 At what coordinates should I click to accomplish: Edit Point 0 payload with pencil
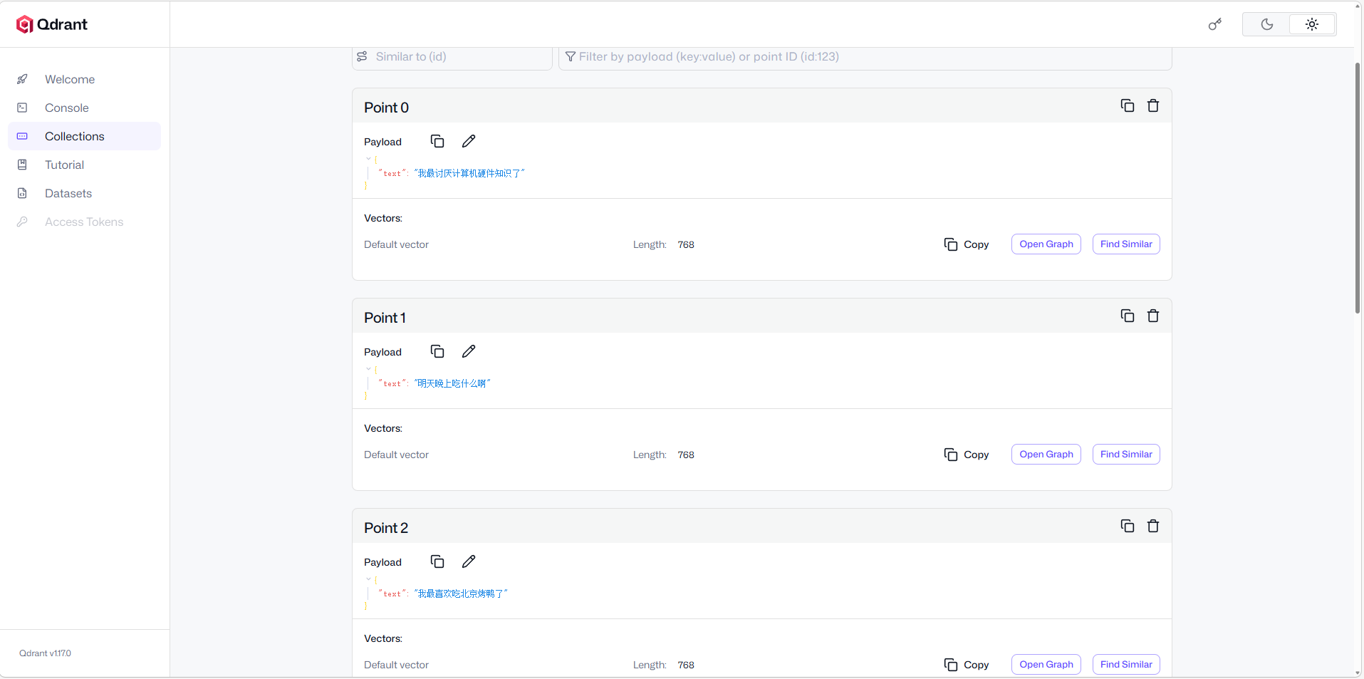(x=469, y=141)
